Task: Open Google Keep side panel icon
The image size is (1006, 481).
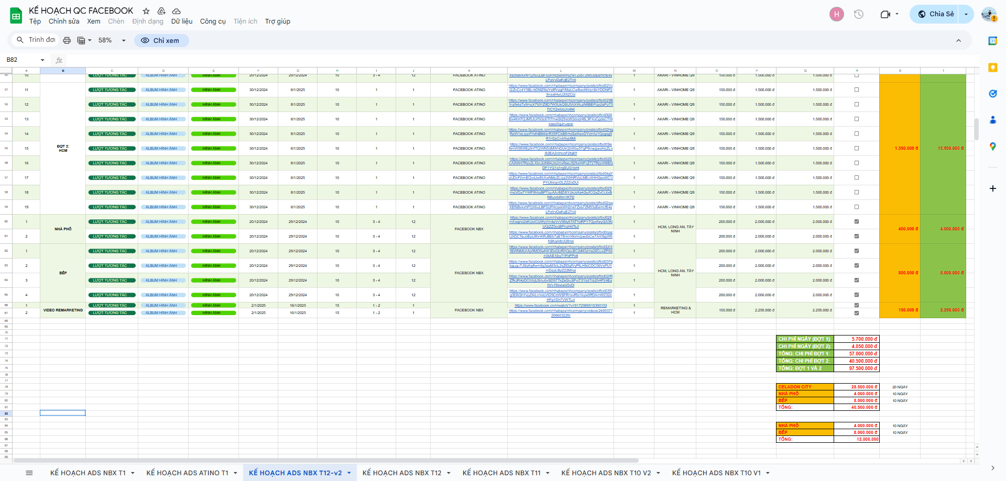Action: pyautogui.click(x=992, y=68)
